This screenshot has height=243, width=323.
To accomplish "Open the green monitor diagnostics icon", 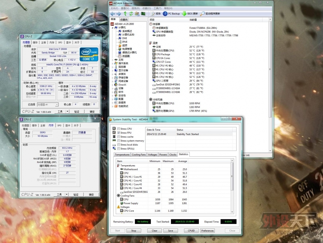I will (x=143, y=14).
